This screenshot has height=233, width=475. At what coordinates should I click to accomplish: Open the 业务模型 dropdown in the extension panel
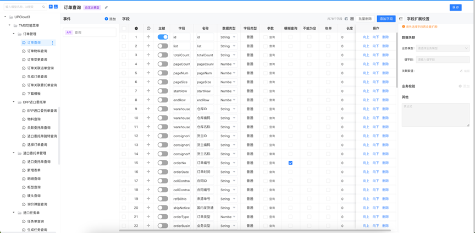point(443,48)
